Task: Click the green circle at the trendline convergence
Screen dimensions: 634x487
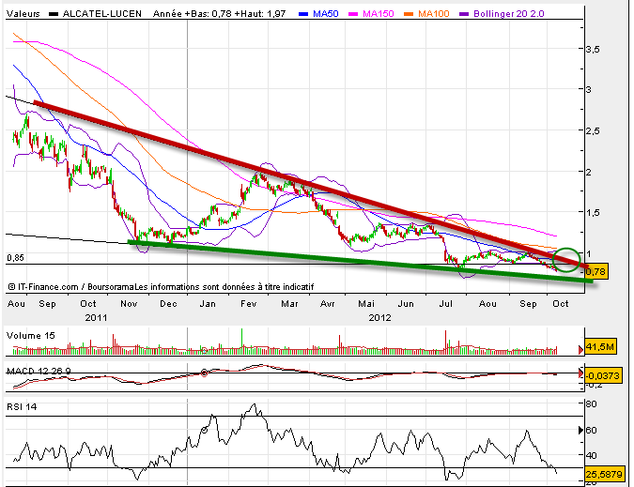Action: pyautogui.click(x=566, y=259)
